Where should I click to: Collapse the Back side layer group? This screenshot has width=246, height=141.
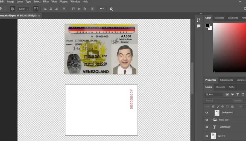(212, 120)
